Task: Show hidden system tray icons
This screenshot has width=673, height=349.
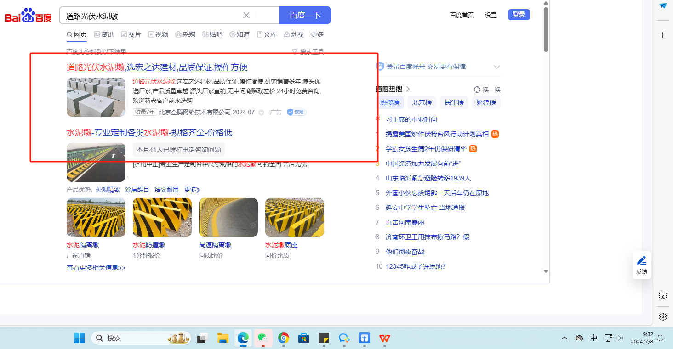Action: [565, 338]
